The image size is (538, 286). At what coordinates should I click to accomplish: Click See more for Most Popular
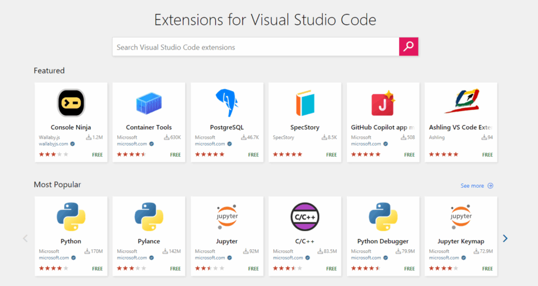pos(476,186)
